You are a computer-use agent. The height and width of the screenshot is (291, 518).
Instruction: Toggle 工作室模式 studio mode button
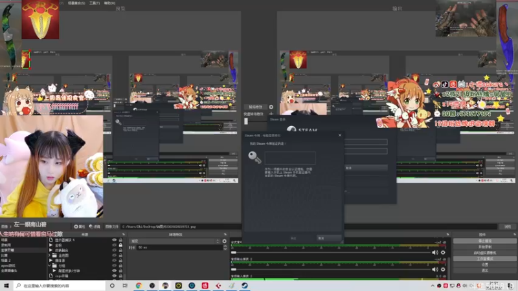[485, 259]
